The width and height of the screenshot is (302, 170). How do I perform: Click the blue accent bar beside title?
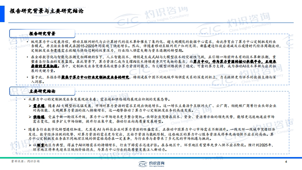pos(2,14)
